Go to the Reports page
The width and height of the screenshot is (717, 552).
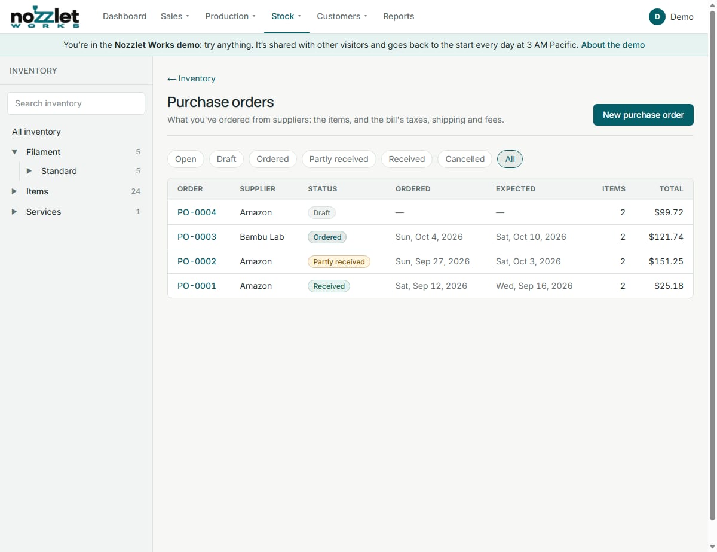point(399,16)
